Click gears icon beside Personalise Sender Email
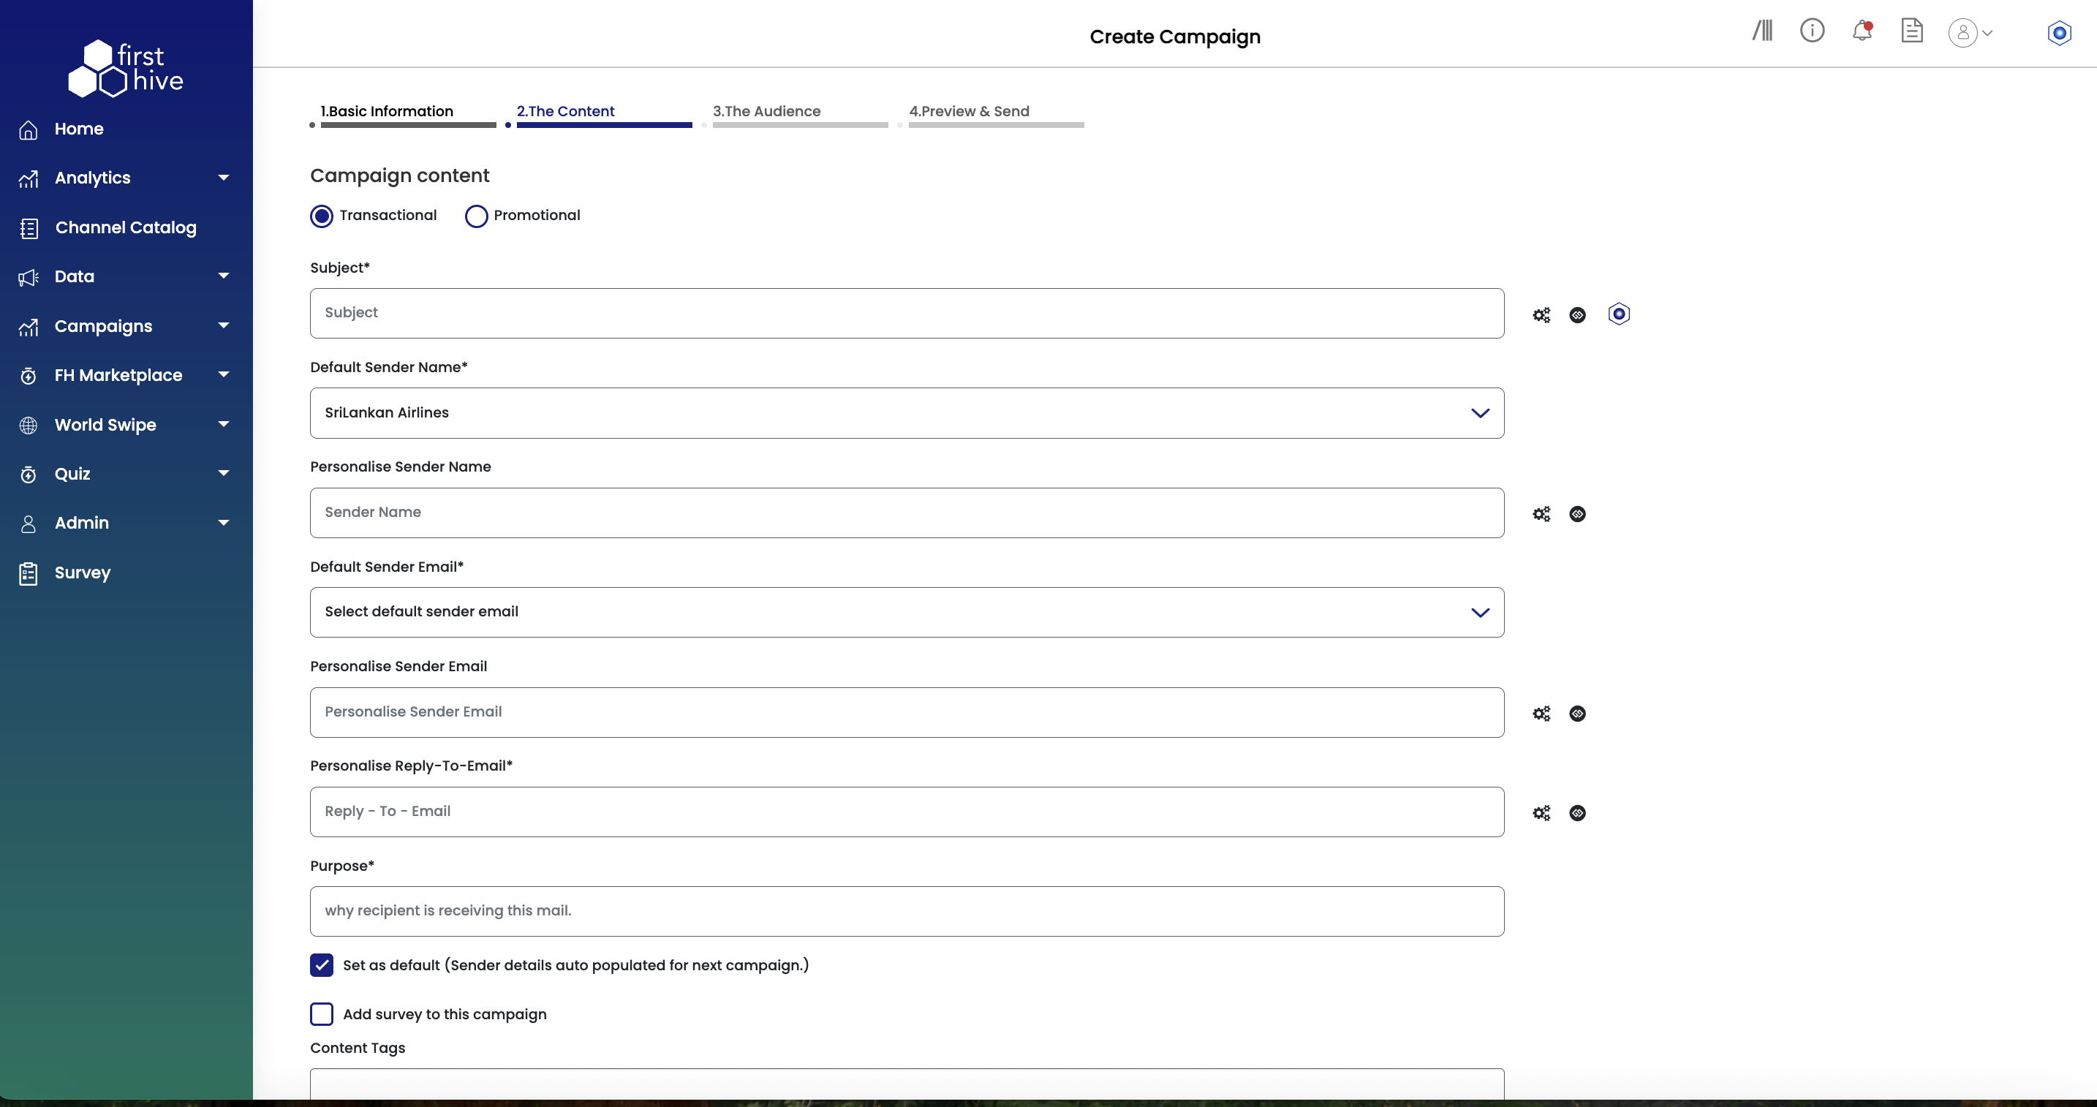Viewport: 2097px width, 1107px height. pos(1541,713)
